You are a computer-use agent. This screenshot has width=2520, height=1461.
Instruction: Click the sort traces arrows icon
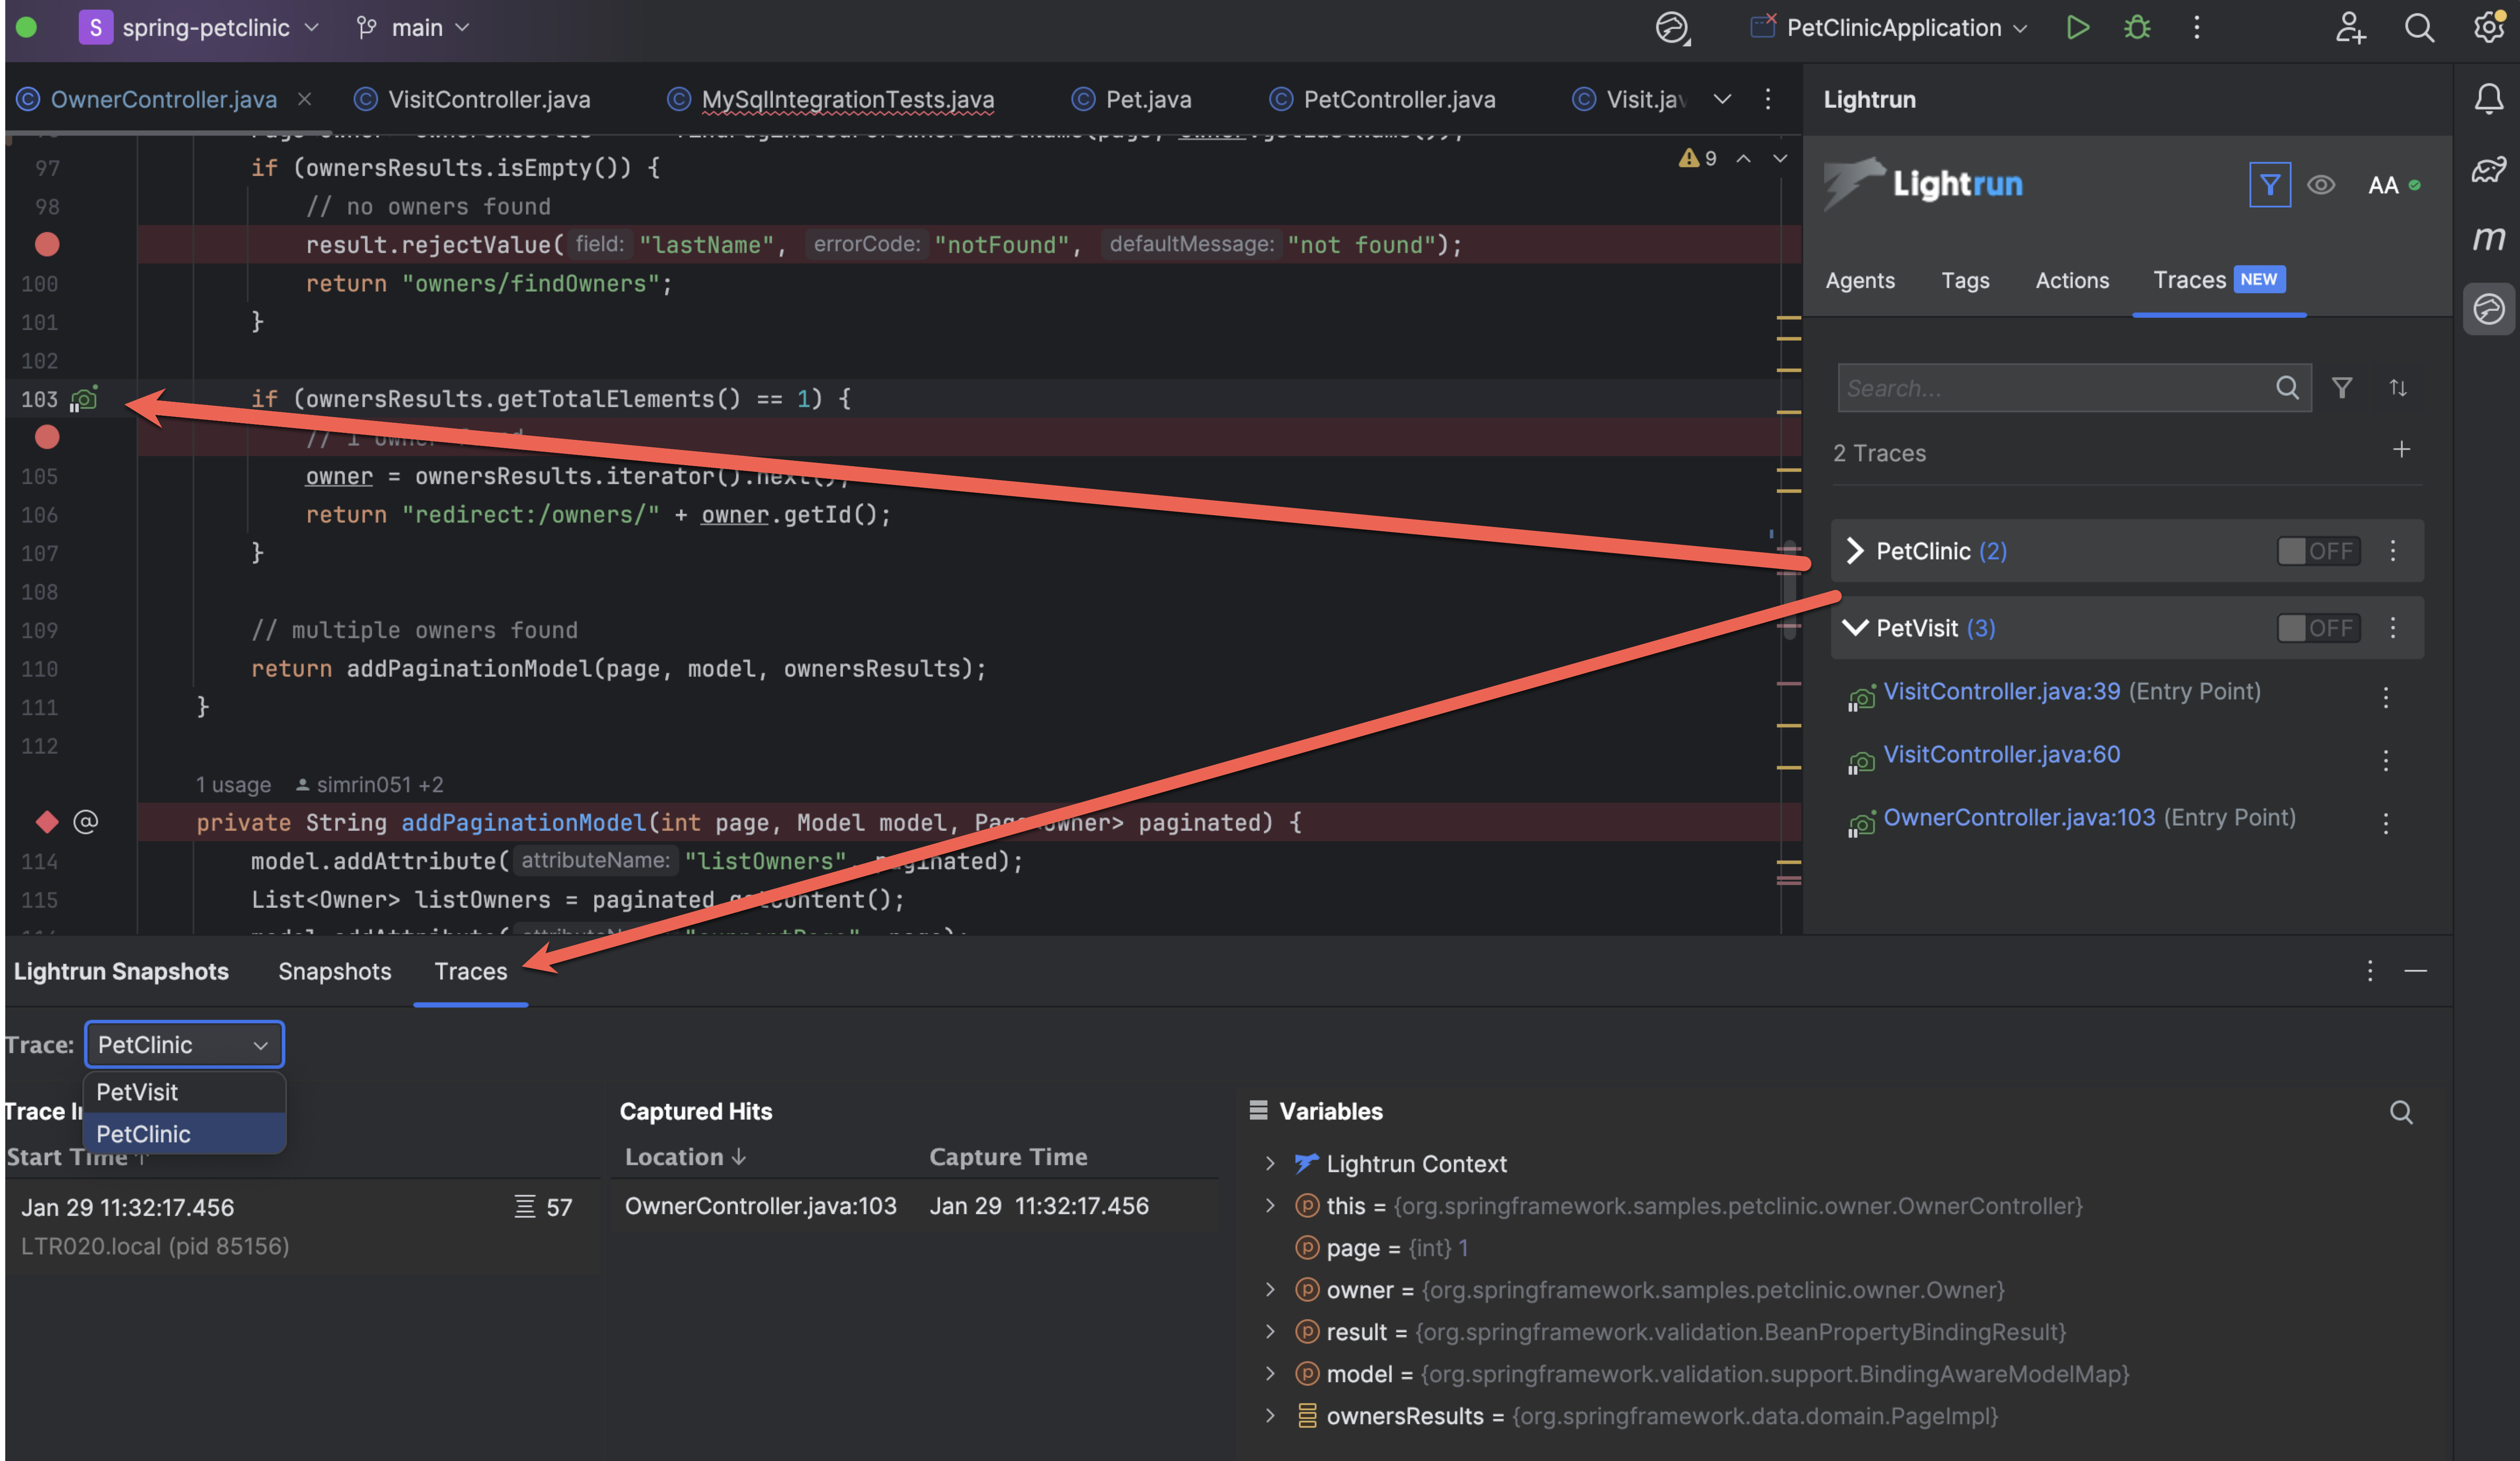pyautogui.click(x=2397, y=388)
